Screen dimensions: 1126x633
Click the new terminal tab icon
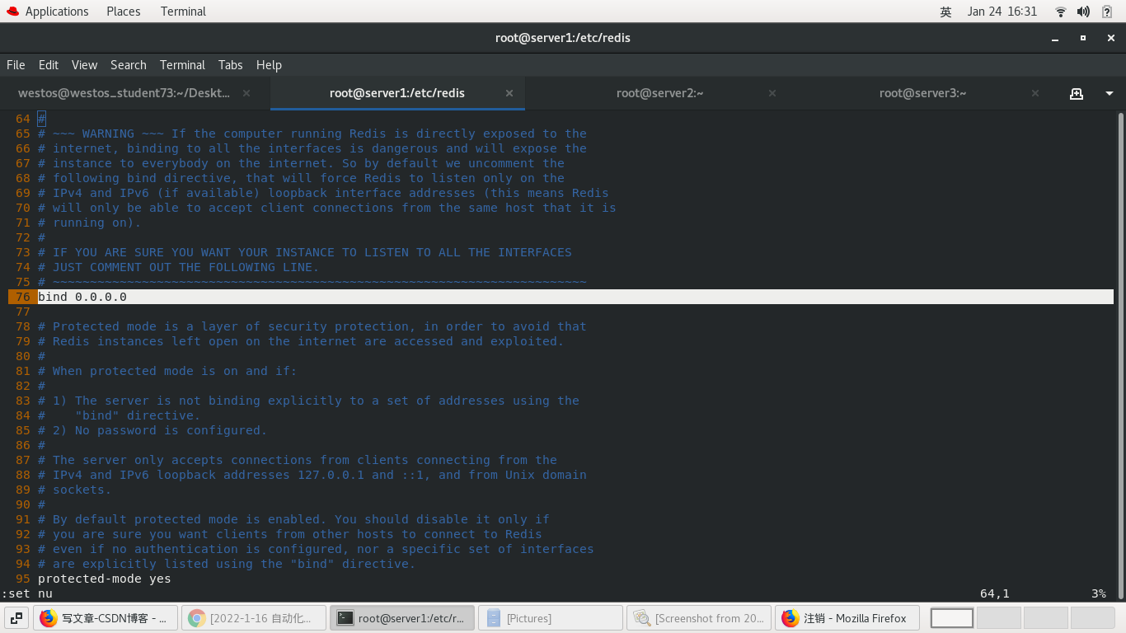[x=1077, y=93]
